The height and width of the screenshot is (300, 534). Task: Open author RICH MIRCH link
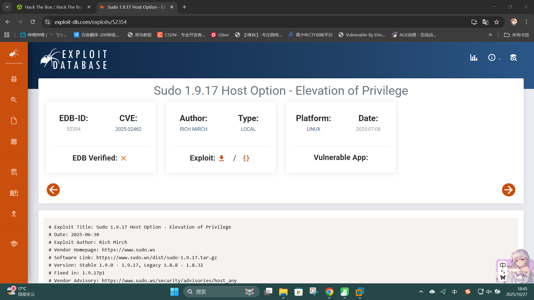click(193, 129)
